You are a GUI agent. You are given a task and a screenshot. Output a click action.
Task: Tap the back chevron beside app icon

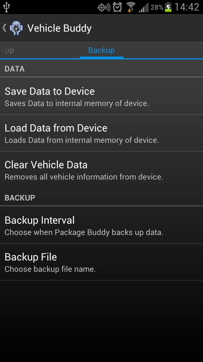(x=4, y=28)
